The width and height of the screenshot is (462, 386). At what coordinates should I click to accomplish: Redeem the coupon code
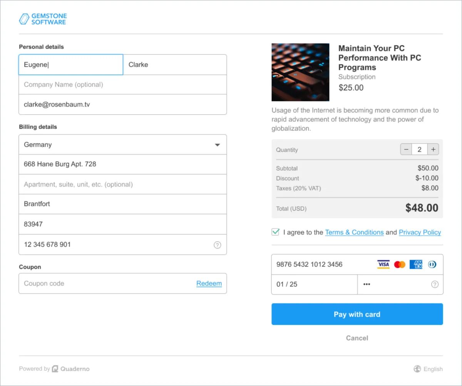[209, 283]
